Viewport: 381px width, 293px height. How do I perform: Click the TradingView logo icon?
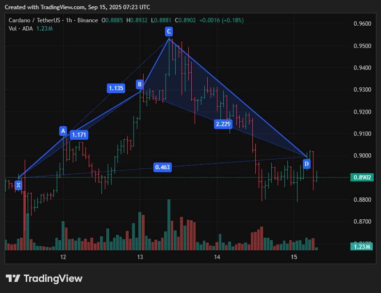click(13, 278)
